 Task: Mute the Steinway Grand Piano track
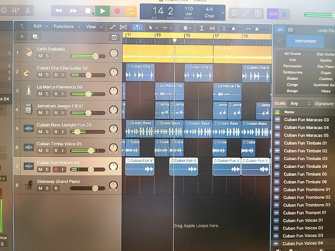coord(40,188)
